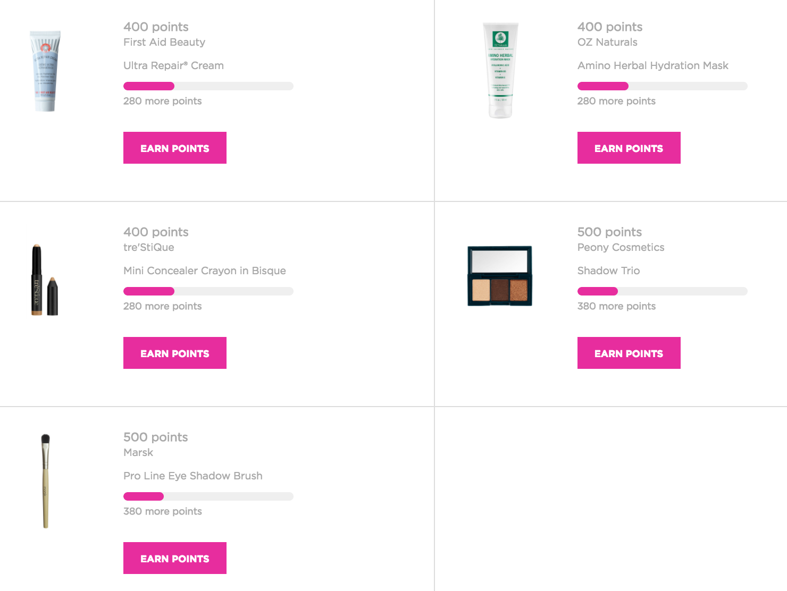
Task: Select the tre'StiQue concealer crayon image
Action: [45, 280]
